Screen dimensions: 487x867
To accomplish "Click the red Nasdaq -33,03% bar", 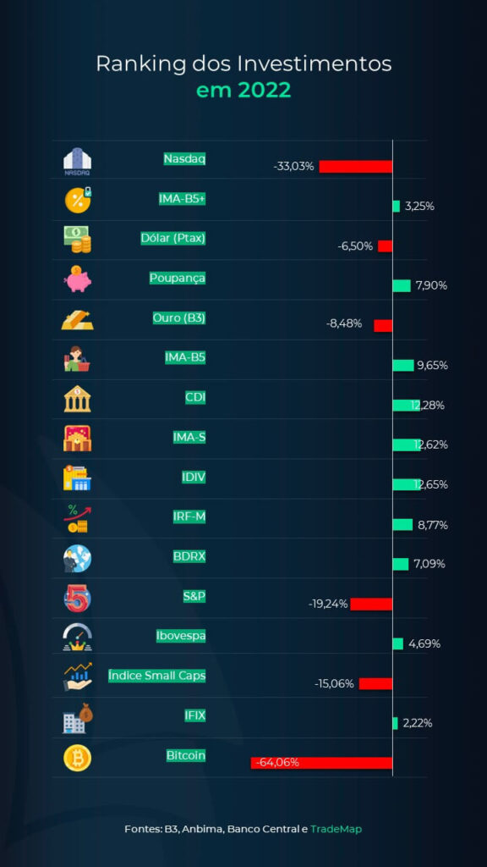I will pos(356,167).
